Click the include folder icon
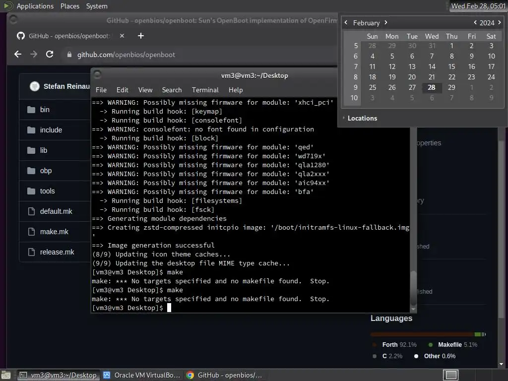 (x=31, y=130)
